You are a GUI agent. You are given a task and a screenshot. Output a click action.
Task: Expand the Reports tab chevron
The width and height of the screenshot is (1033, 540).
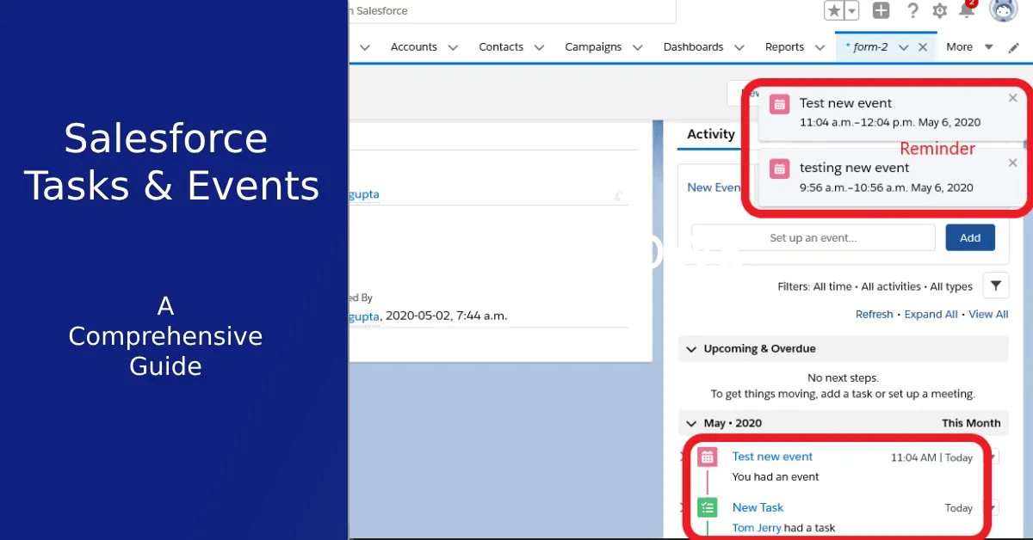tap(820, 48)
